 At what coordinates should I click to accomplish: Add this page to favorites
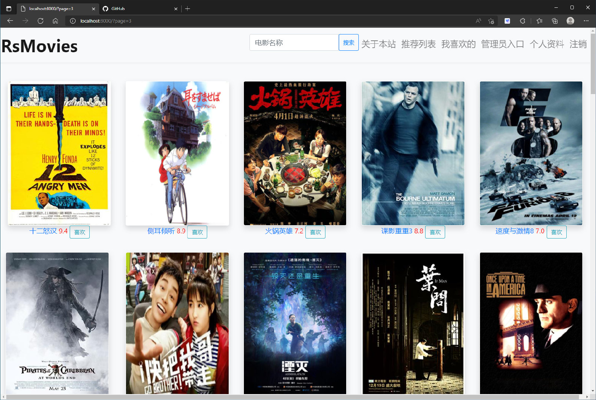pos(491,21)
